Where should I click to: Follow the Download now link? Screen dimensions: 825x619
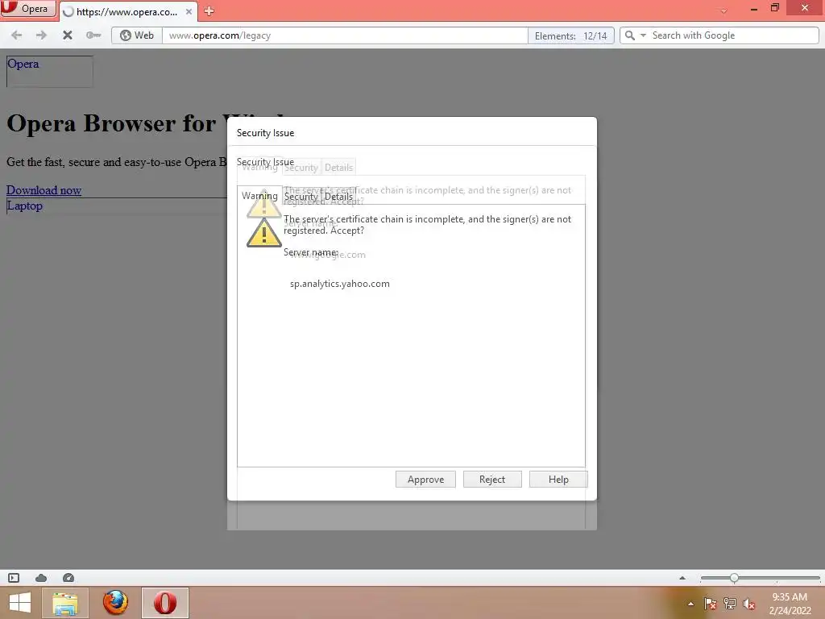pos(44,190)
